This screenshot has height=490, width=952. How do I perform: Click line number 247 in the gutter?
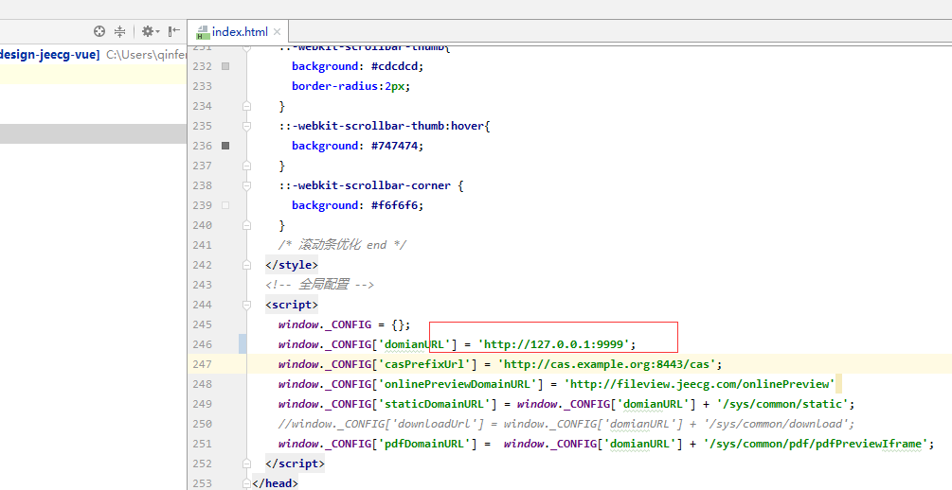click(202, 364)
